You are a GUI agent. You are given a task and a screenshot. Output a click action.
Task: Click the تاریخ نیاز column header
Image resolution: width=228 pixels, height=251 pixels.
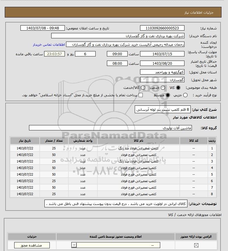coord(25,141)
